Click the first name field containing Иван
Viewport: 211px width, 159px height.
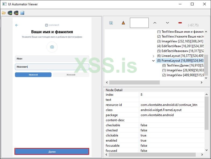click(52, 59)
